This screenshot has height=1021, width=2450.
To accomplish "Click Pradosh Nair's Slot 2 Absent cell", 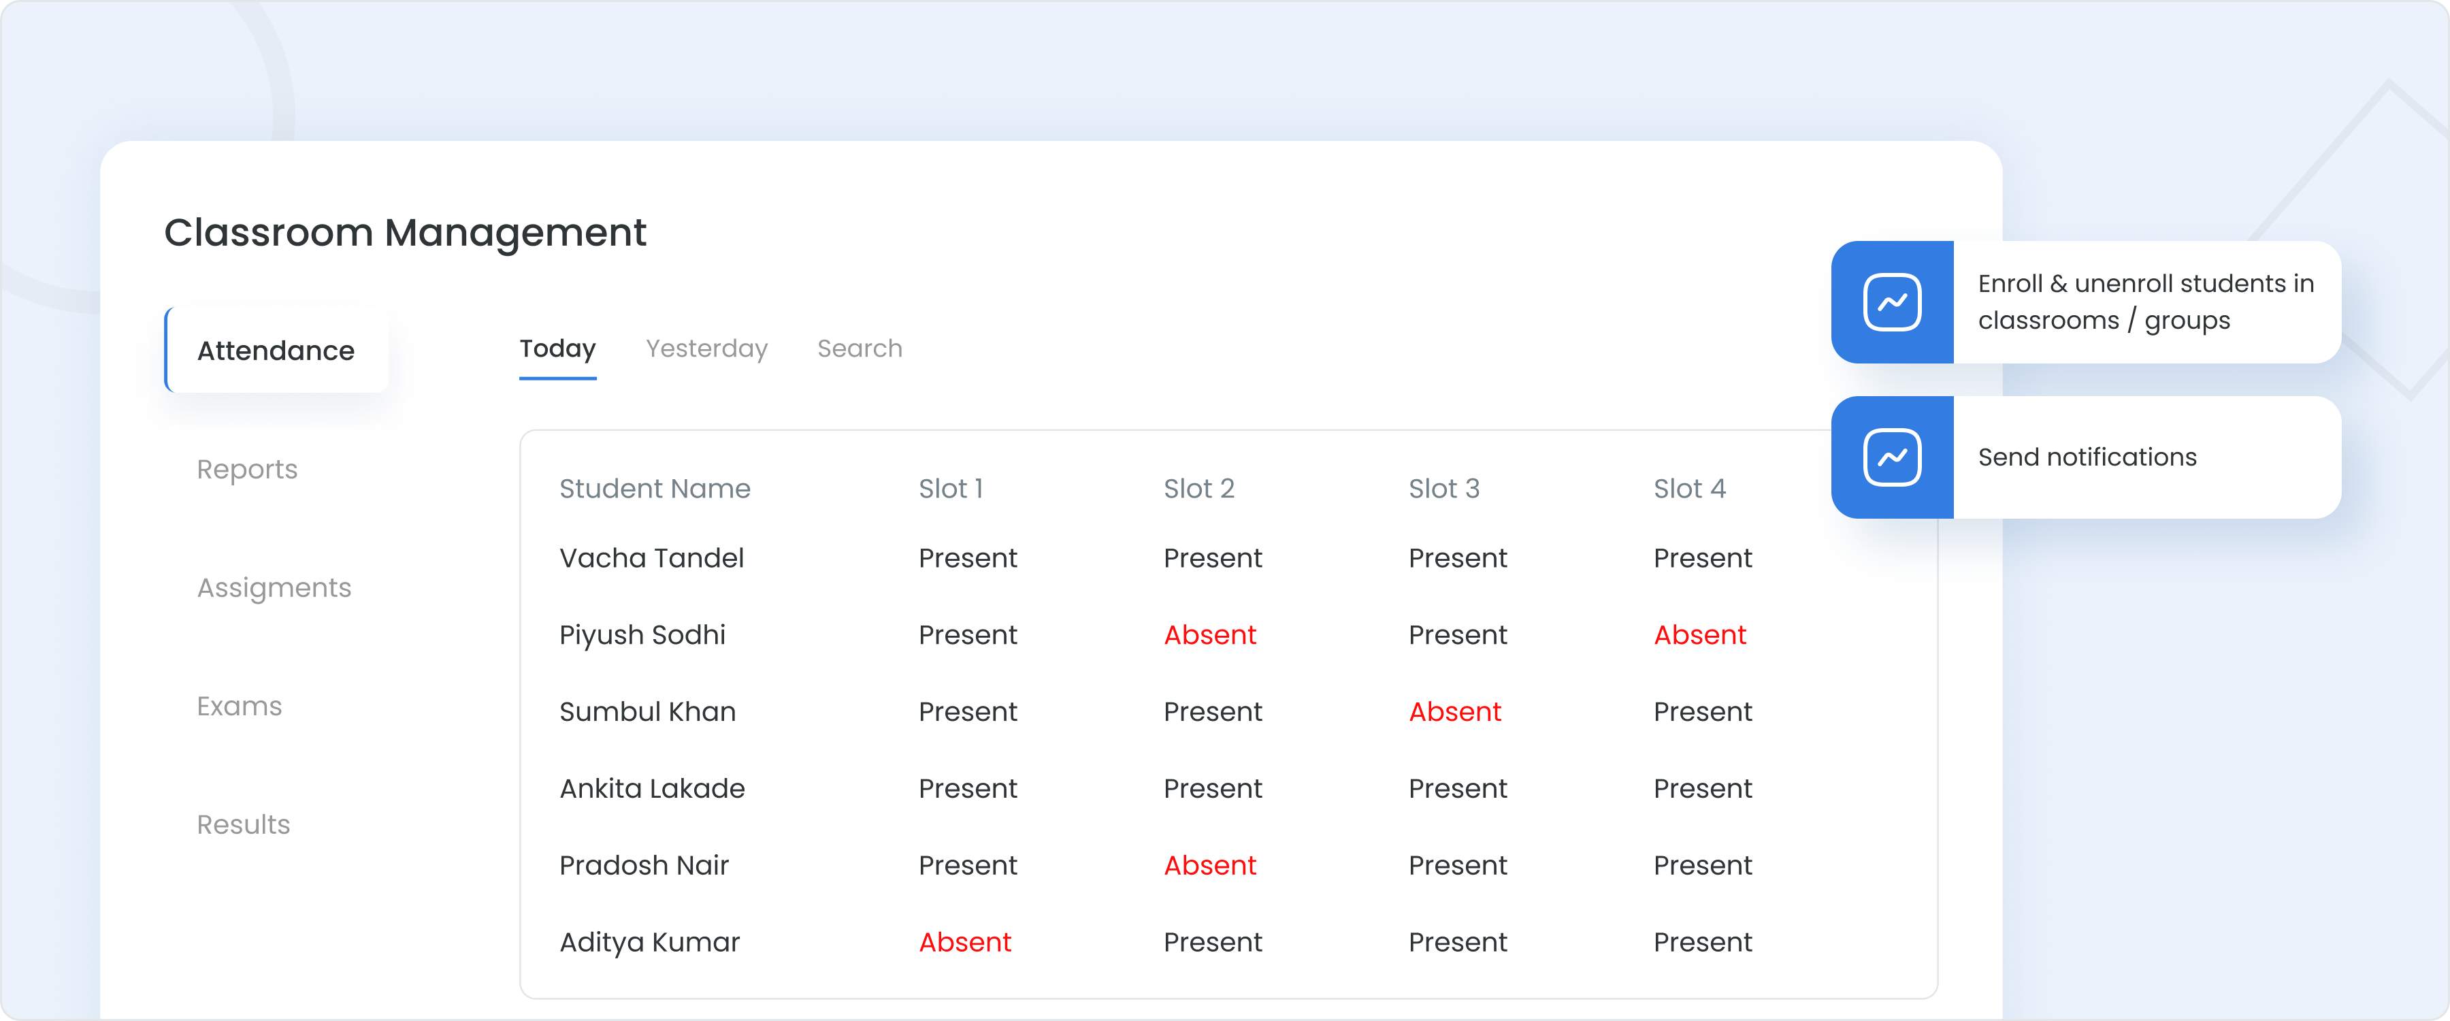I will [1210, 865].
